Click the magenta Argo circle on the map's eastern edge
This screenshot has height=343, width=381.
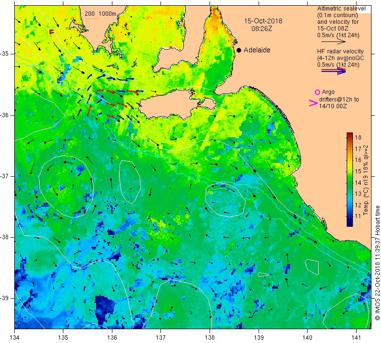(x=369, y=296)
